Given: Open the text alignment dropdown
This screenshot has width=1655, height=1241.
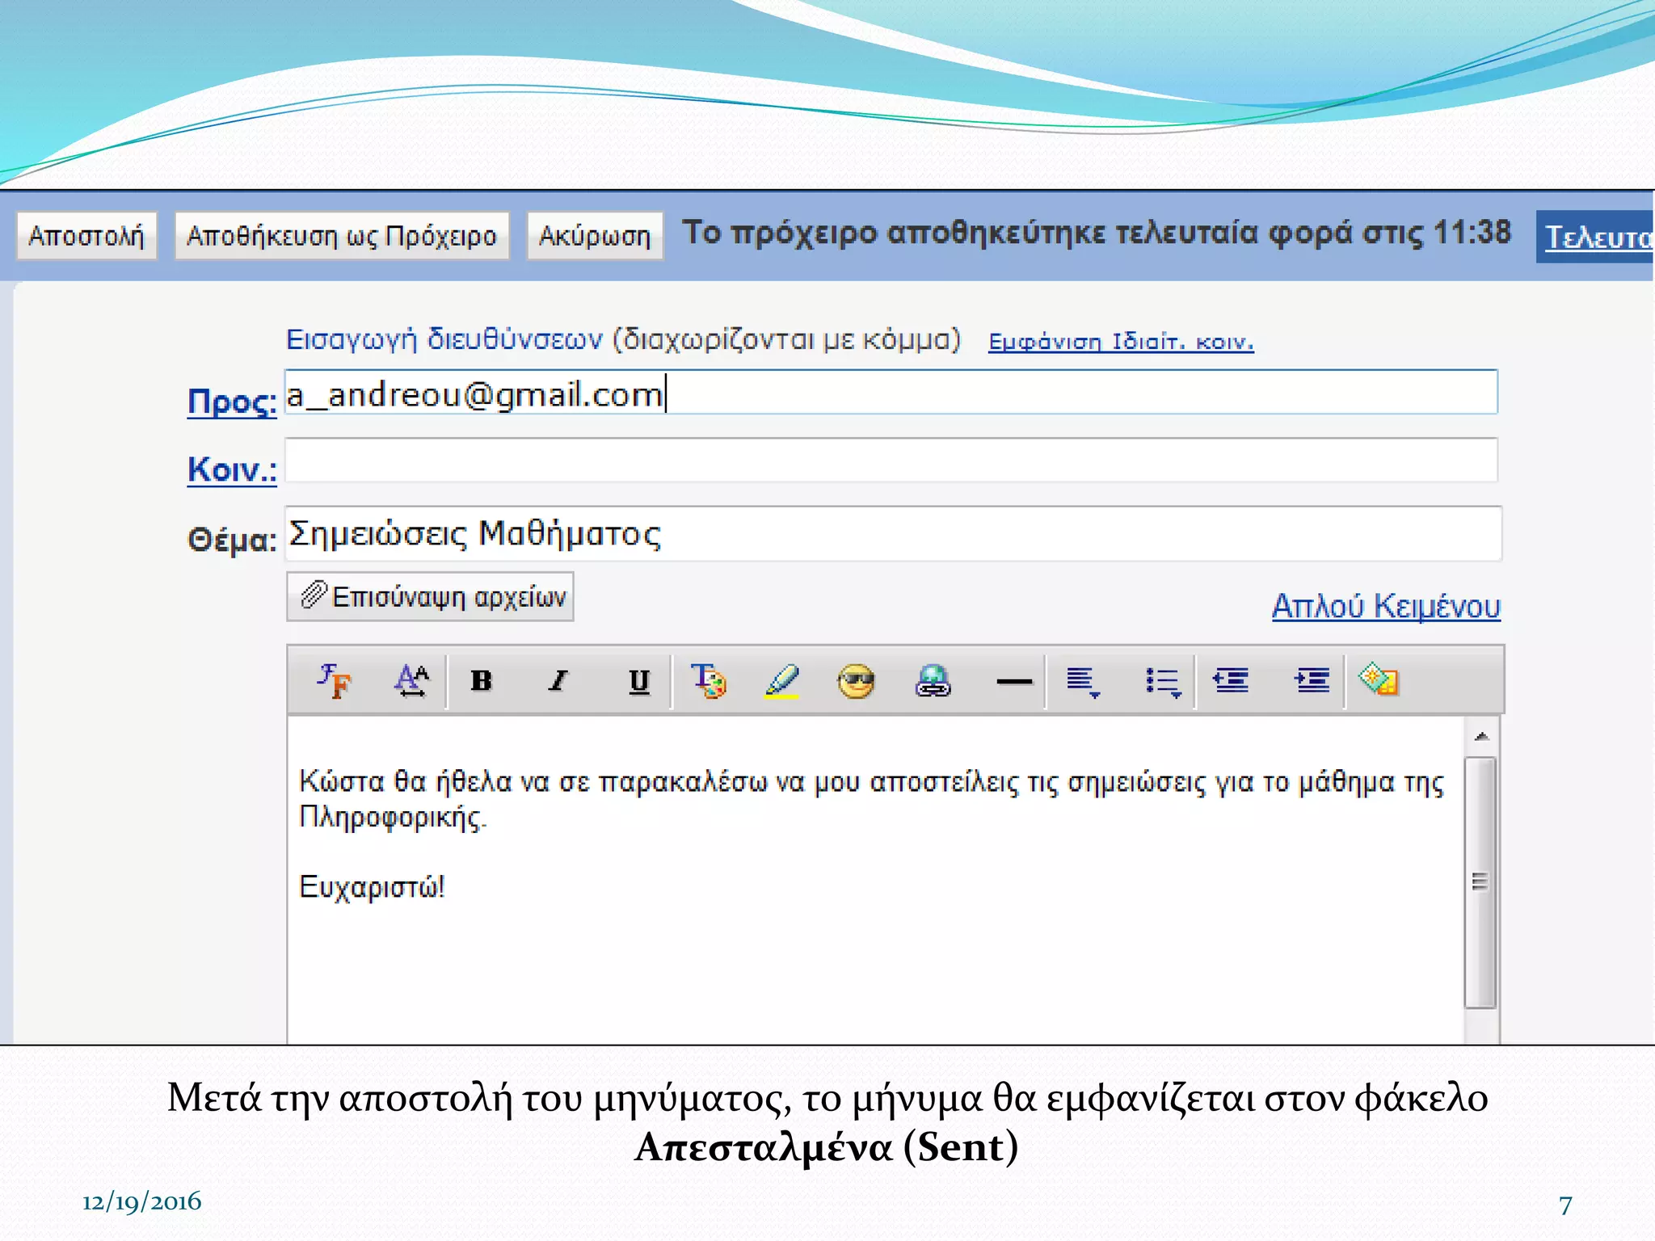Looking at the screenshot, I should coord(1083,681).
